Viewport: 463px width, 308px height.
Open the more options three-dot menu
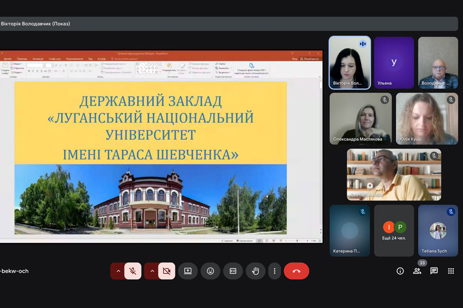click(x=275, y=271)
